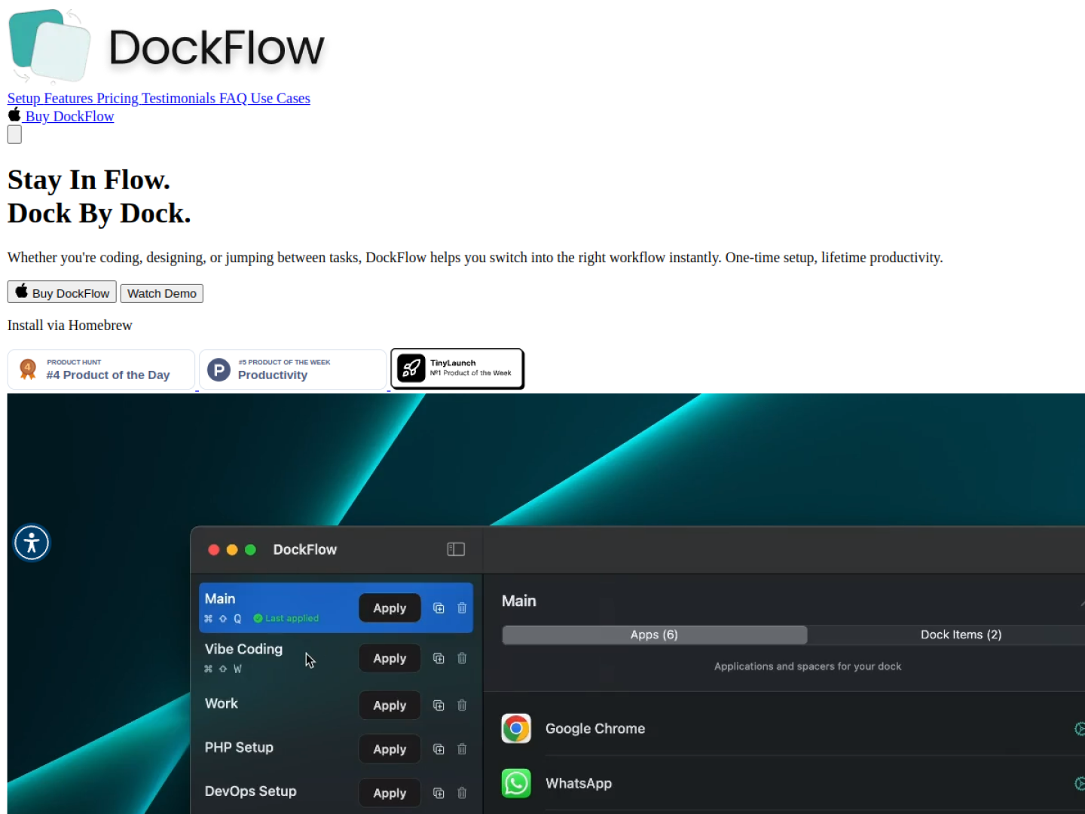Click the 'Install via Homebrew' text

(70, 326)
